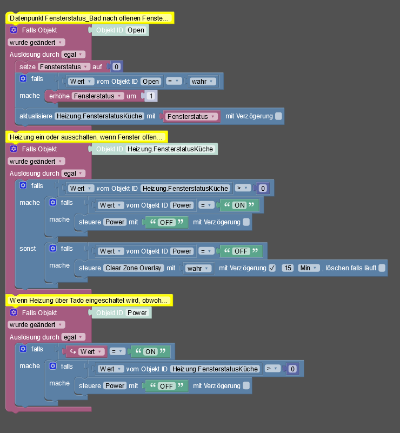Open Wert dropdown beside vom Objekt ID Open
This screenshot has width=400, height=433.
pyautogui.click(x=81, y=82)
